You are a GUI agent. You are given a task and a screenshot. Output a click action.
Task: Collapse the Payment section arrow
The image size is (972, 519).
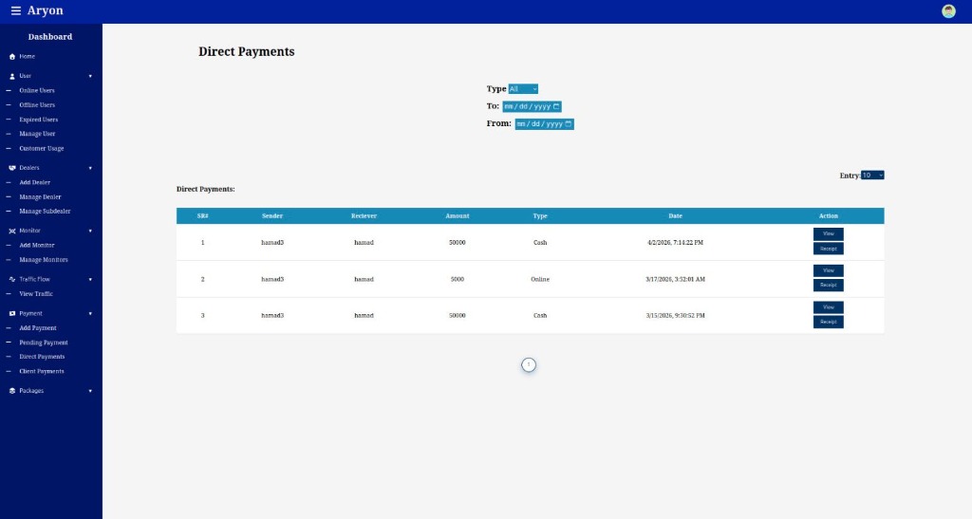[90, 313]
